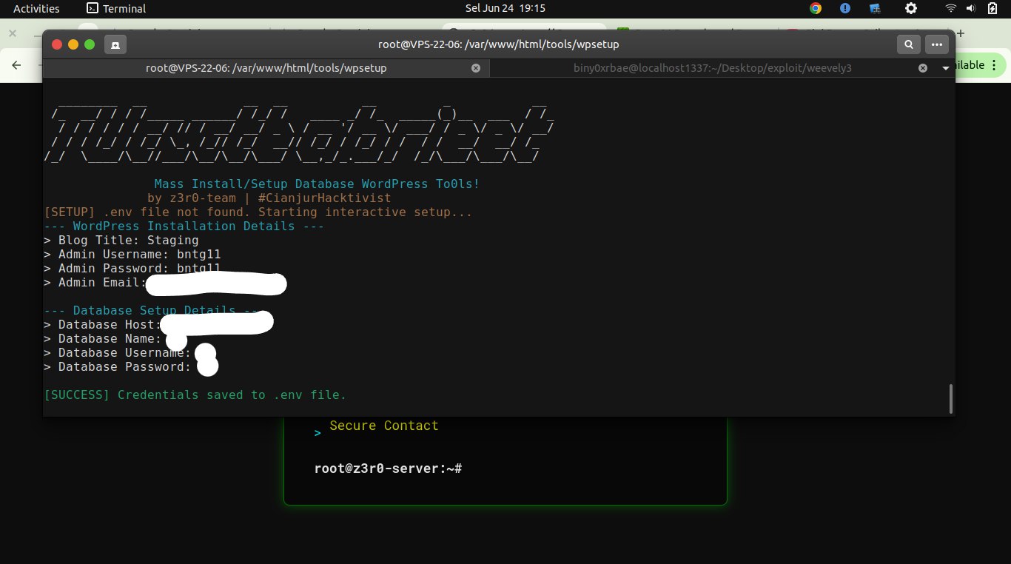The height and width of the screenshot is (564, 1011).
Task: Click the terminal window title text
Action: (x=498, y=44)
